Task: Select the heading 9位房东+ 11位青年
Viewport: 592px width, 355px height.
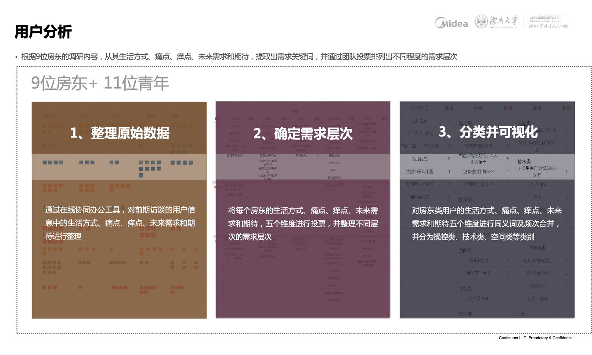Action: click(x=100, y=83)
